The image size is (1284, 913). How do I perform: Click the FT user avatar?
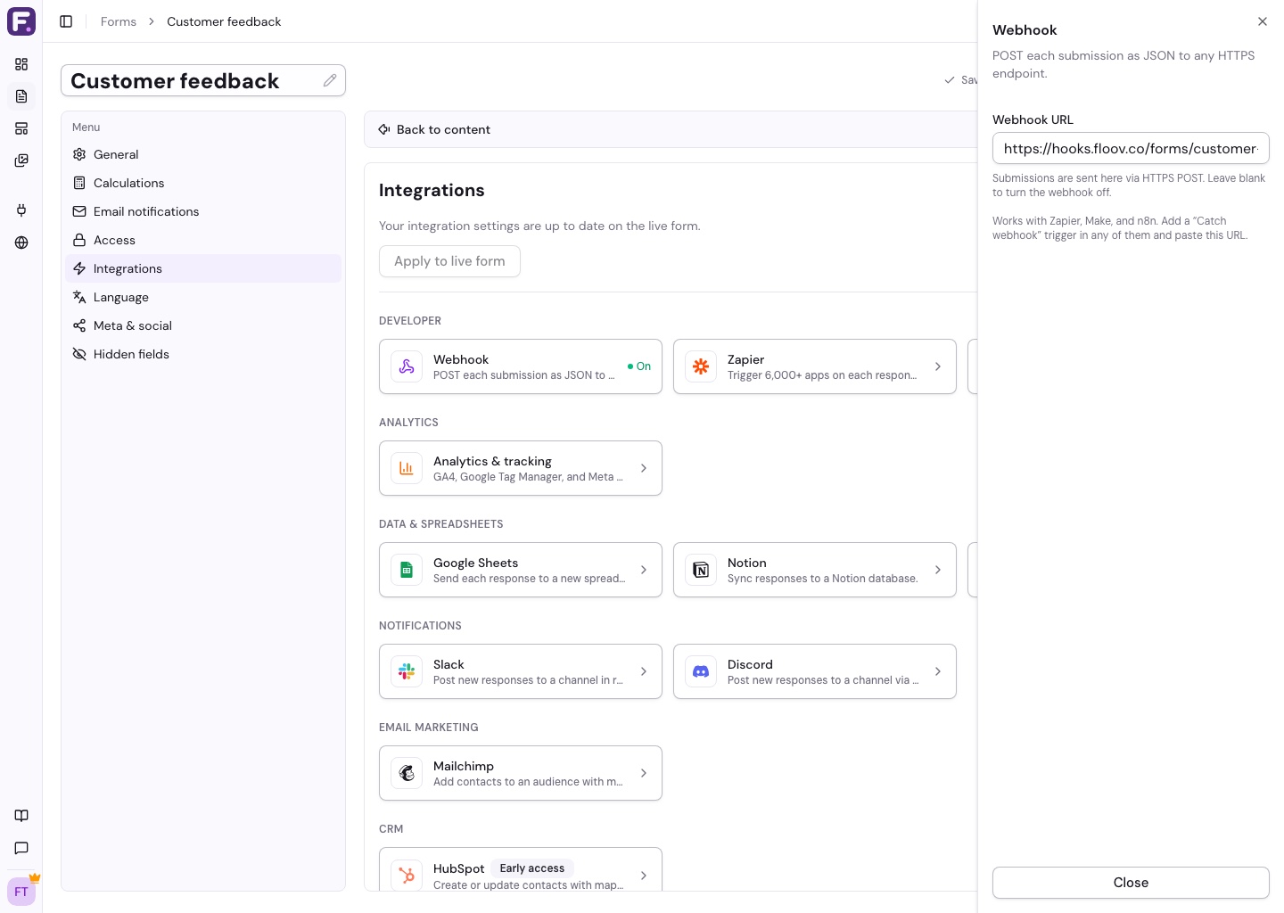[21, 892]
